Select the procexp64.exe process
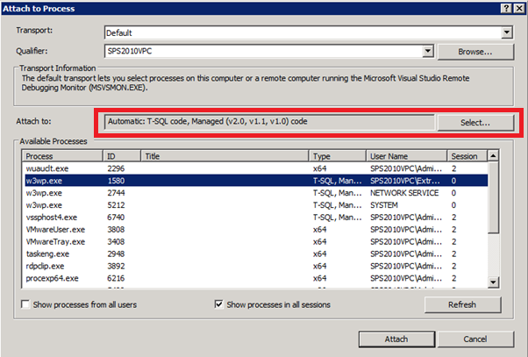Image resolution: width=528 pixels, height=357 pixels. [256, 278]
